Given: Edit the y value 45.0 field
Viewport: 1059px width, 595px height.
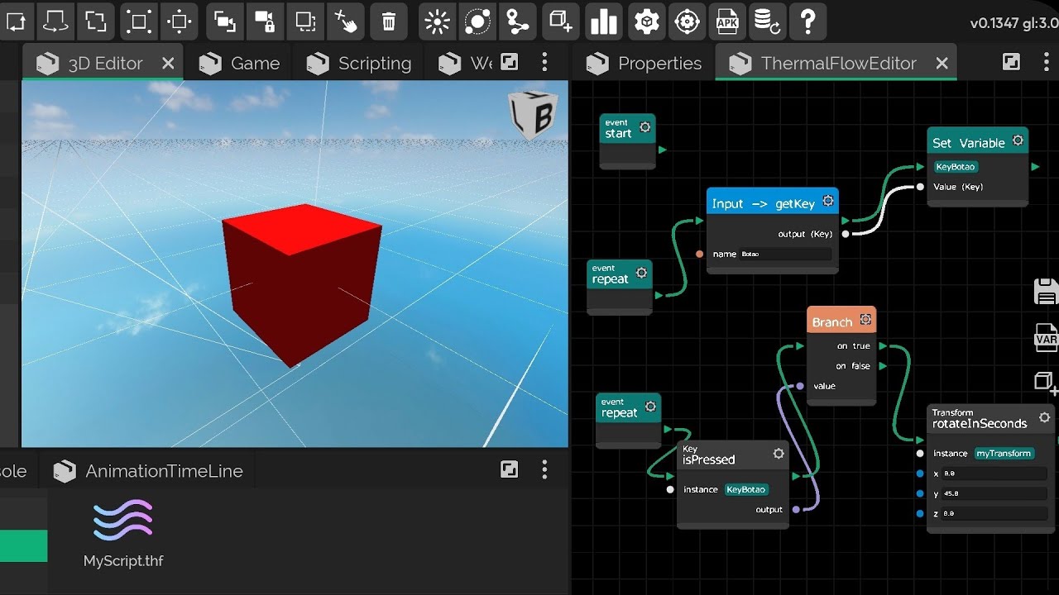Looking at the screenshot, I should click(x=994, y=493).
